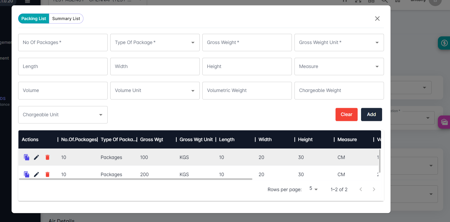The height and width of the screenshot is (222, 450).
Task: Edit the first packing row (100 KGS)
Action: (37, 157)
